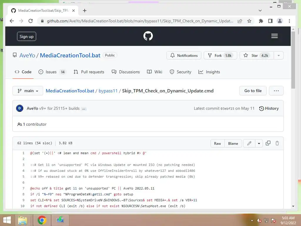
Task: Expand the edit options dropdown caret
Action: coord(259,143)
